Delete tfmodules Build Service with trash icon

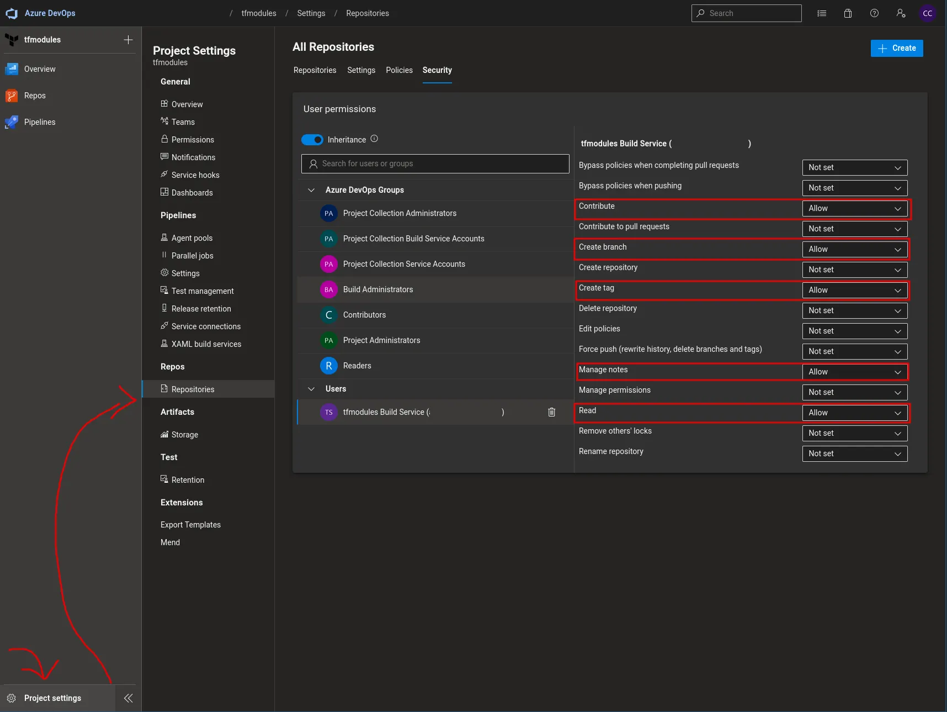tap(551, 412)
